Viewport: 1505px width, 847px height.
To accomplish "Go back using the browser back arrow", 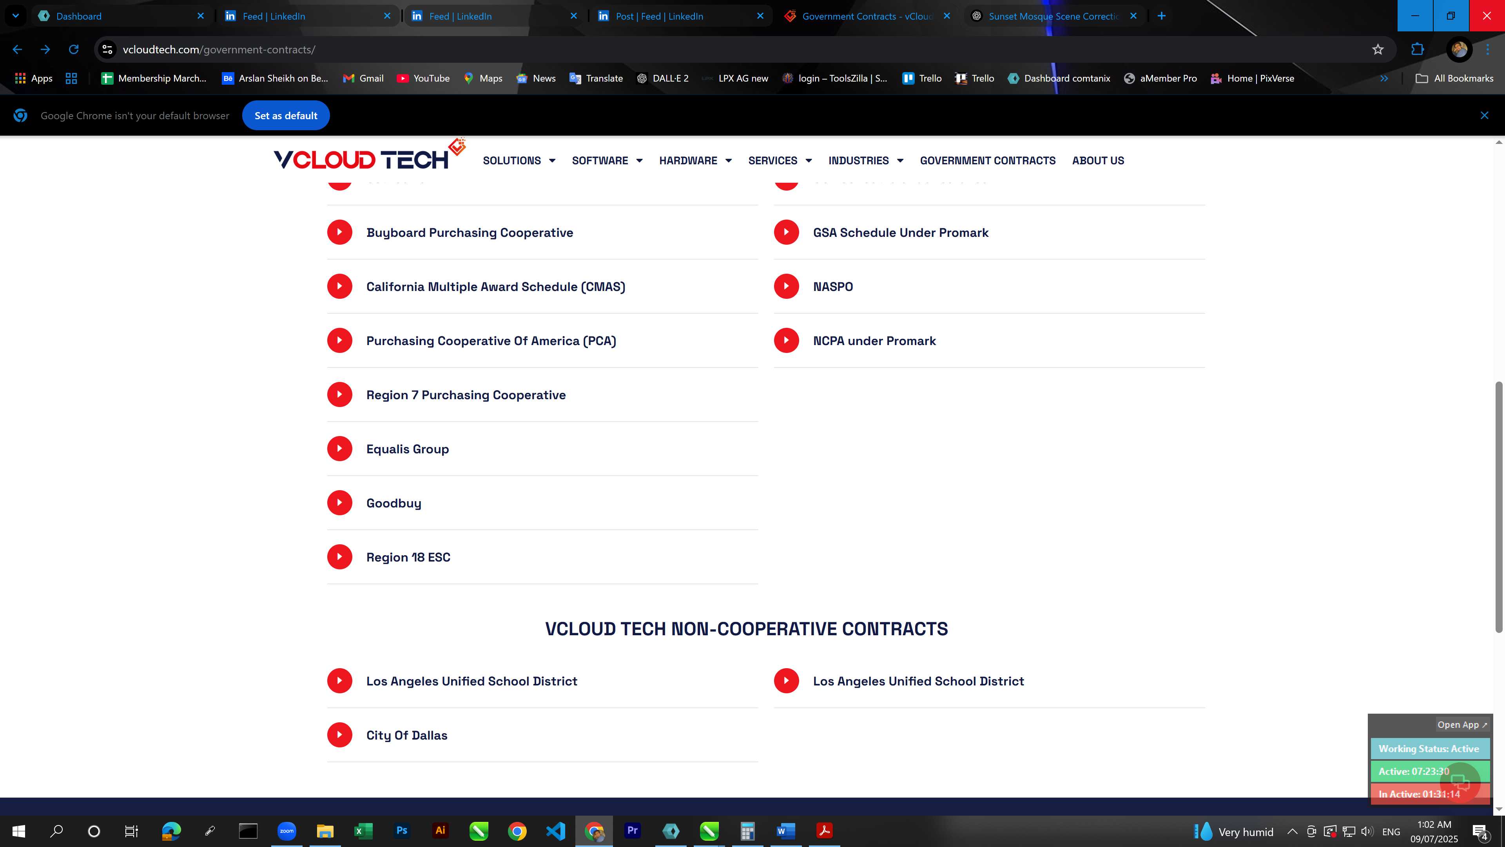I will [x=18, y=50].
